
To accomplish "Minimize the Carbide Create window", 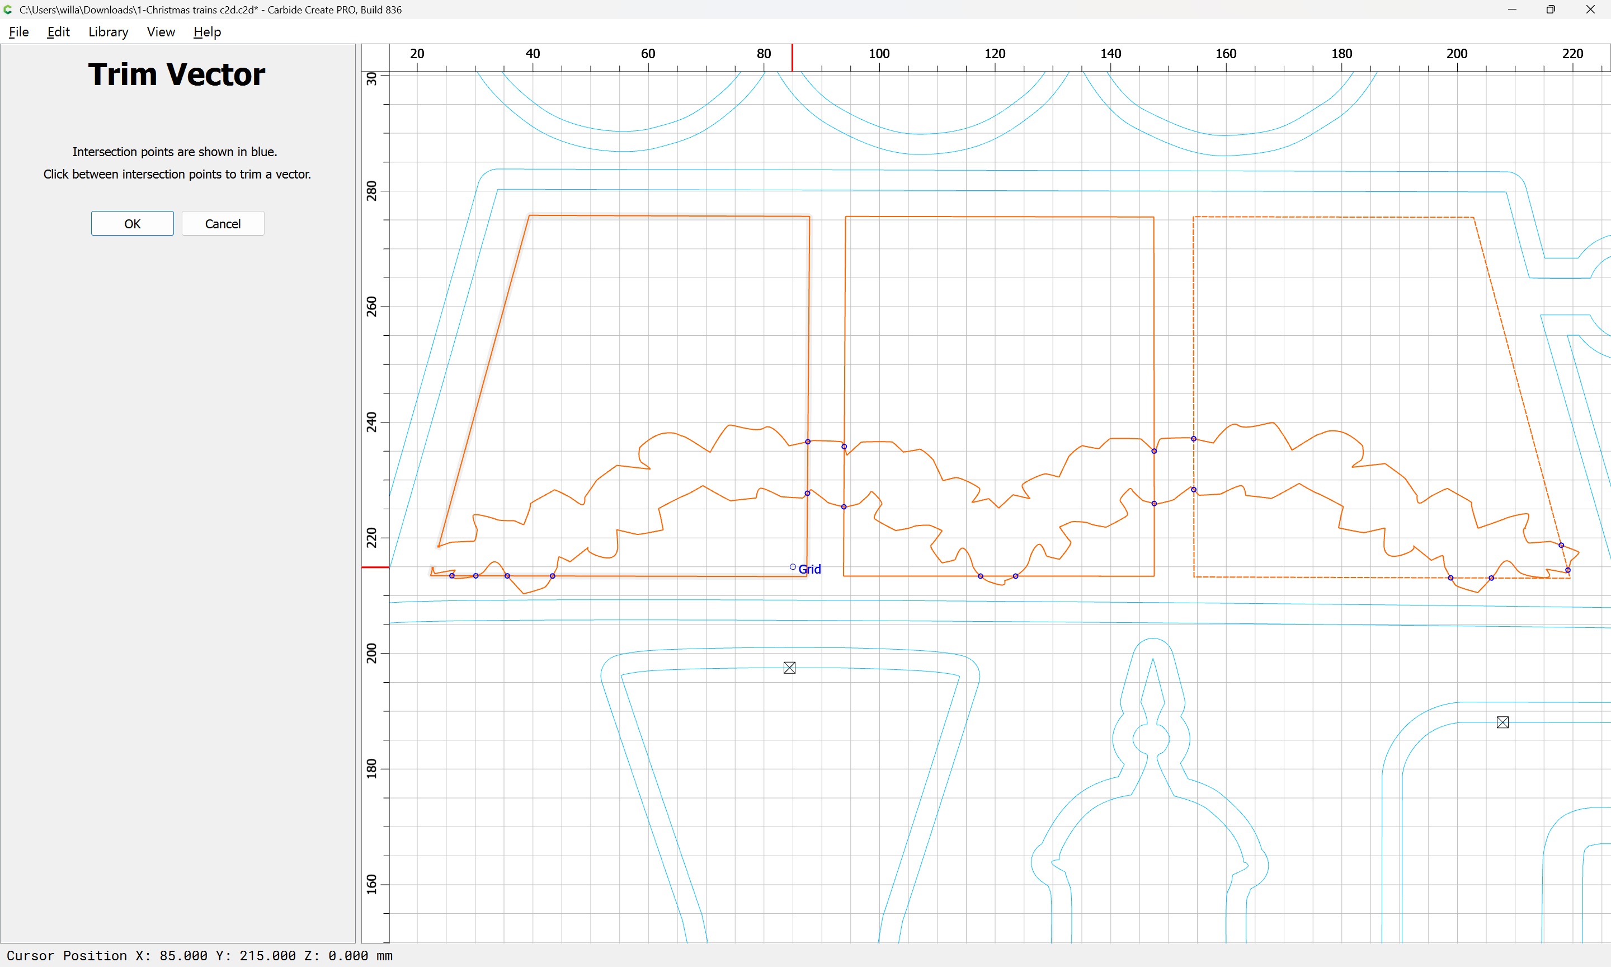I will (1512, 10).
